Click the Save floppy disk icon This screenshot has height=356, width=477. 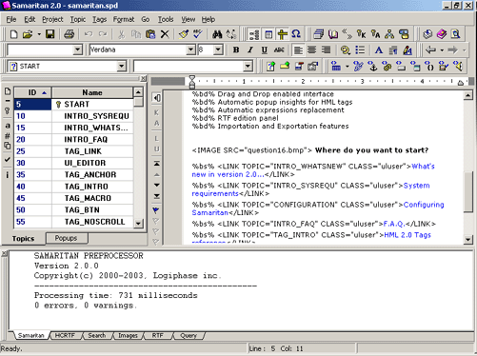(50, 34)
